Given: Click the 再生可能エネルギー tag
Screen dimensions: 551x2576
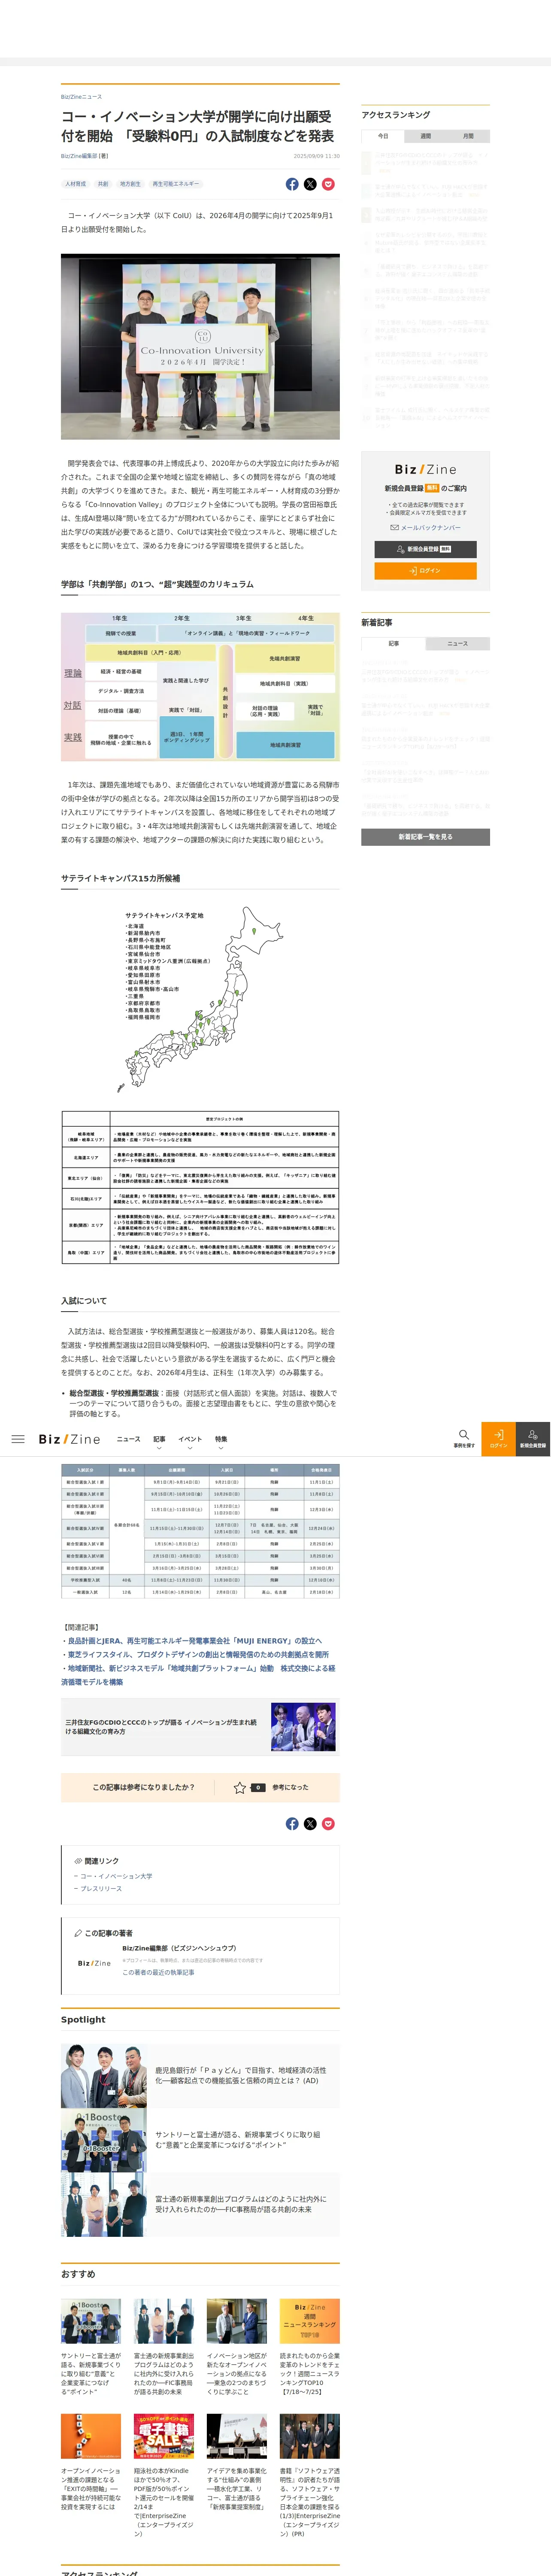Looking at the screenshot, I should tap(175, 184).
